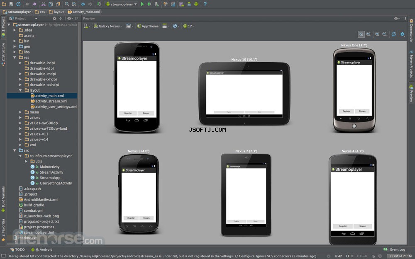This screenshot has width=415, height=259.
Task: Click the Forward navigation arrow
Action: pyautogui.click(x=90, y=4)
